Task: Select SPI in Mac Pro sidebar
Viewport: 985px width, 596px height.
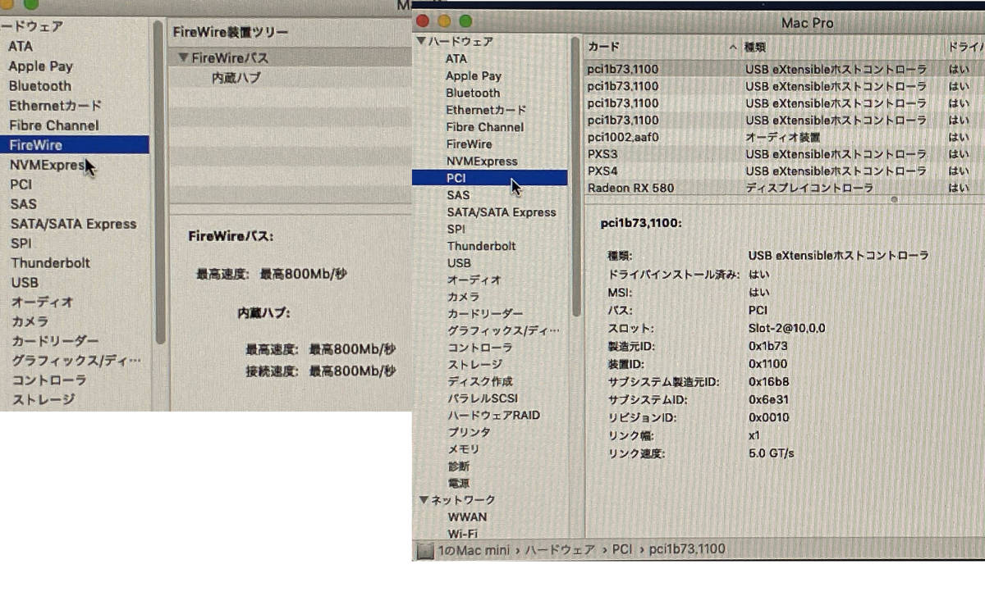Action: [456, 230]
